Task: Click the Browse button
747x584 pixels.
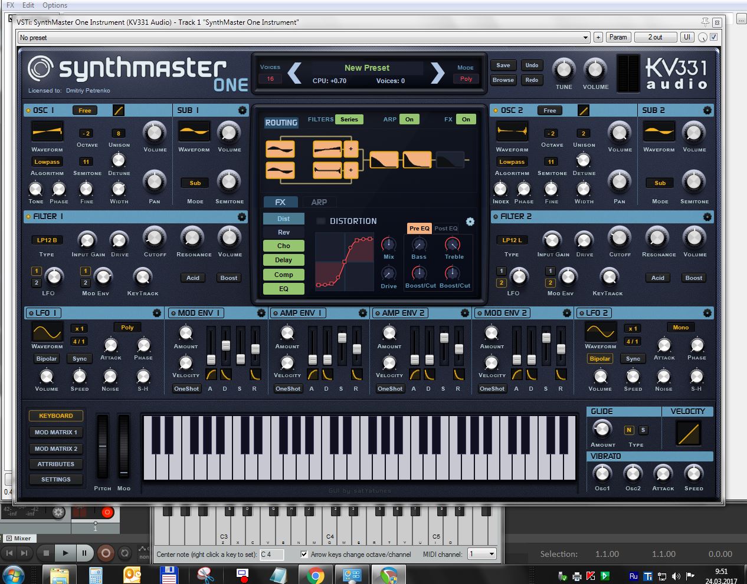Action: (x=503, y=80)
